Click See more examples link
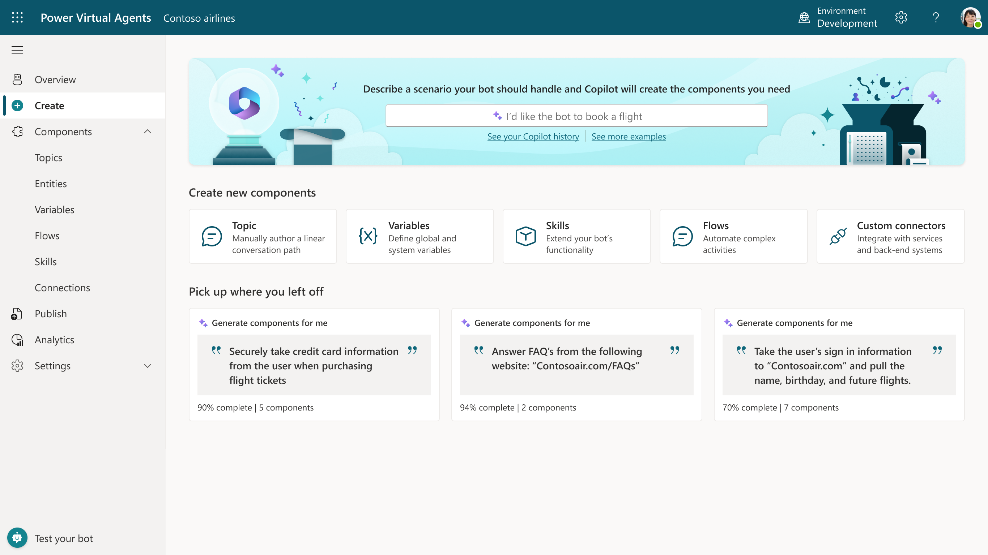Screen dimensions: 988x555 tap(628, 137)
